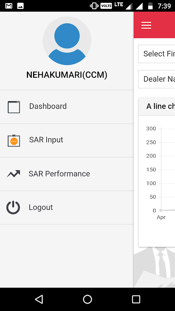
Task: Open the SAR Input menu item
Action: [x=66, y=140]
